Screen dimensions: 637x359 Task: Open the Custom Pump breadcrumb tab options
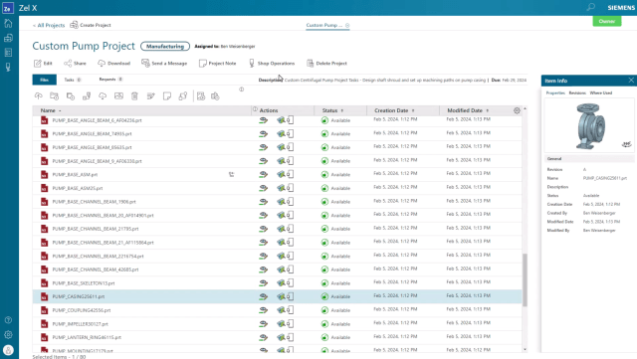(x=347, y=25)
